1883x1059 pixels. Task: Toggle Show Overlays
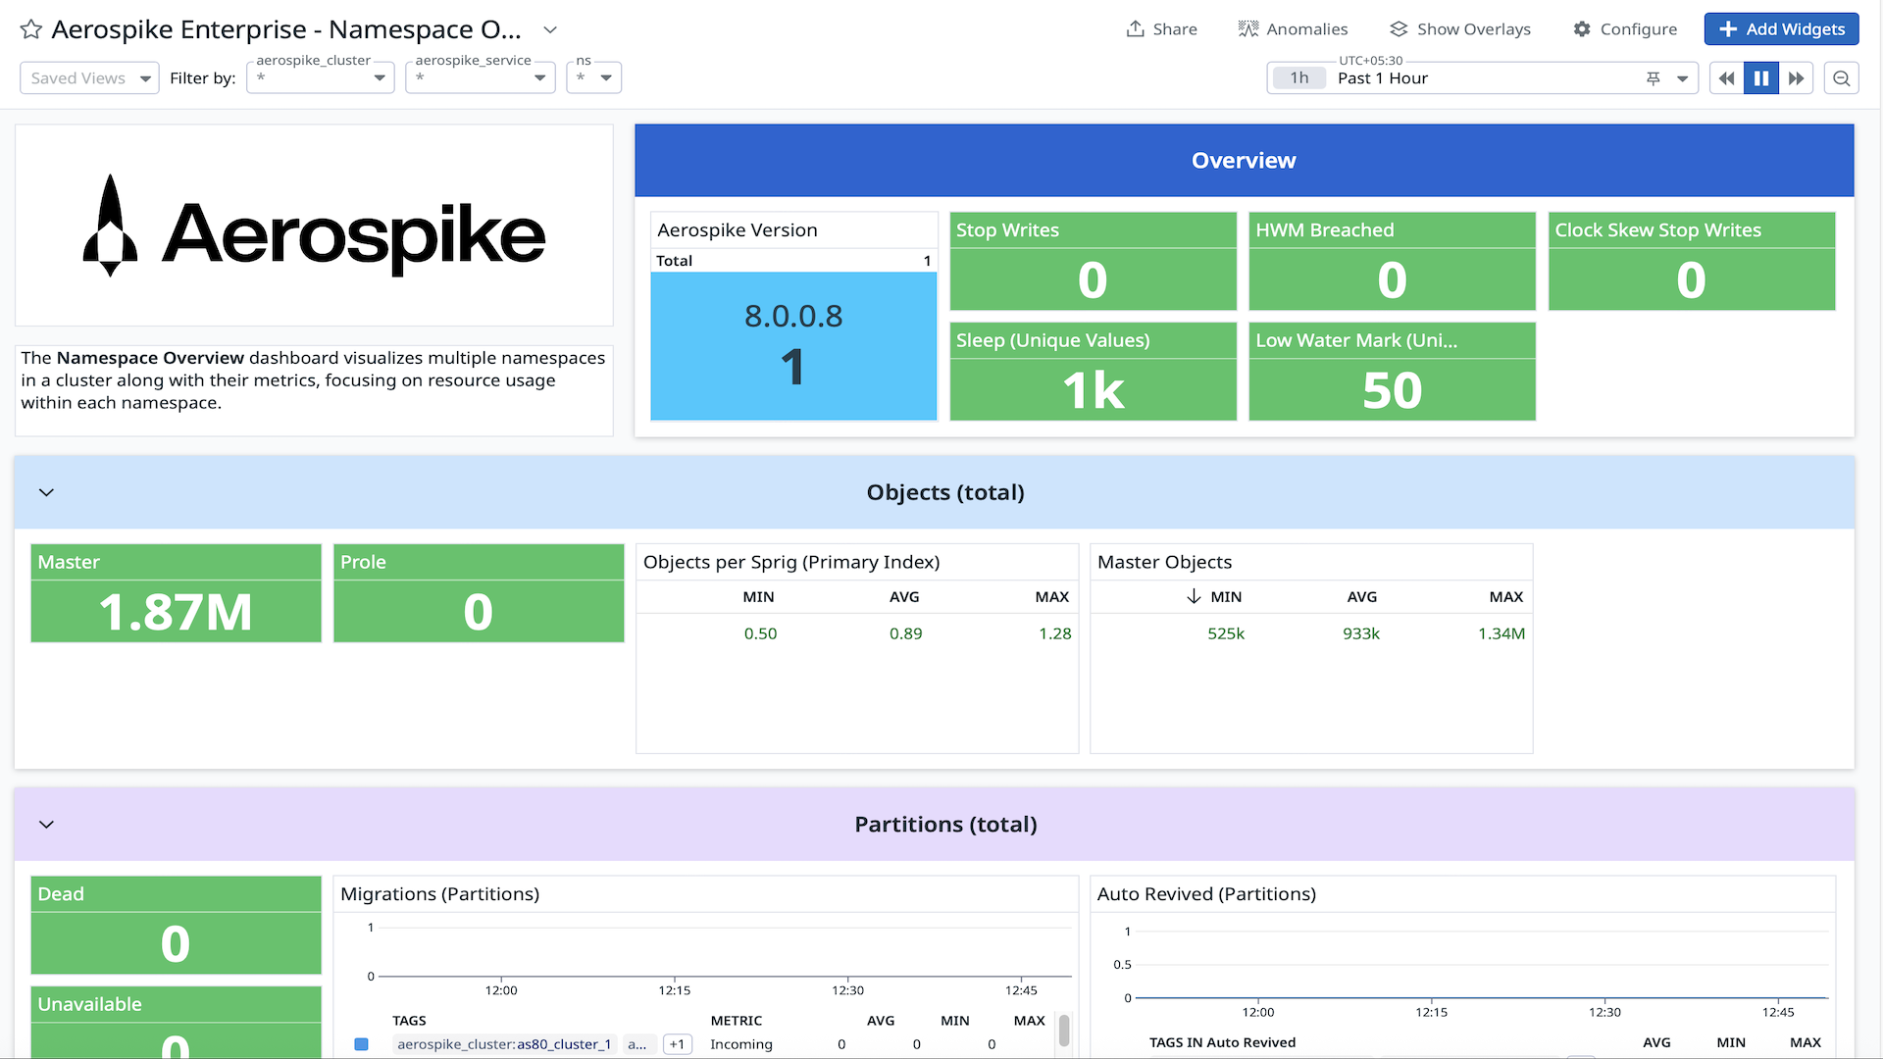click(x=1460, y=29)
